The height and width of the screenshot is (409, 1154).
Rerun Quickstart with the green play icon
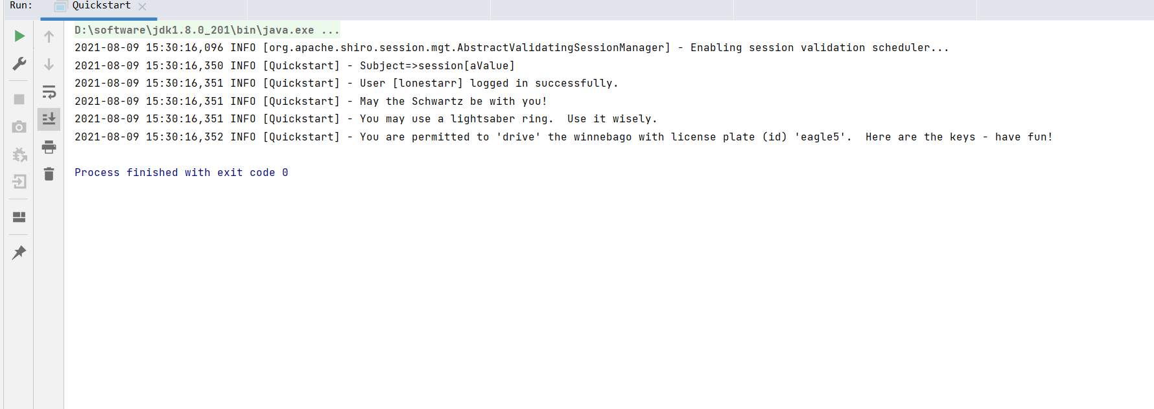click(19, 36)
